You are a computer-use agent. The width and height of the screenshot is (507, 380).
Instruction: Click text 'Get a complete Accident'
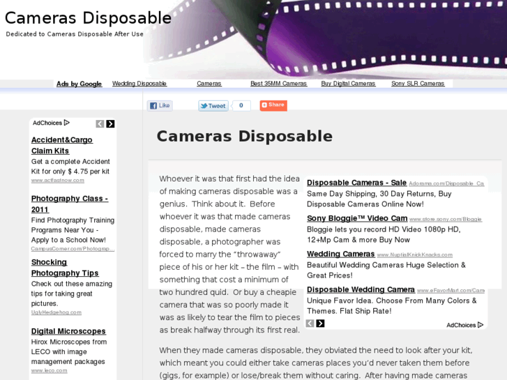(70, 161)
